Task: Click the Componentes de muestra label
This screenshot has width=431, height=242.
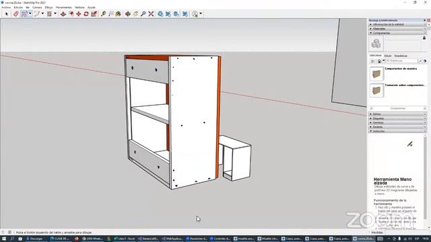Action: pyautogui.click(x=401, y=69)
